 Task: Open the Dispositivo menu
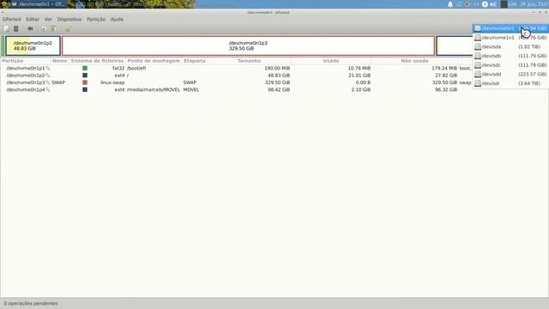coord(69,19)
